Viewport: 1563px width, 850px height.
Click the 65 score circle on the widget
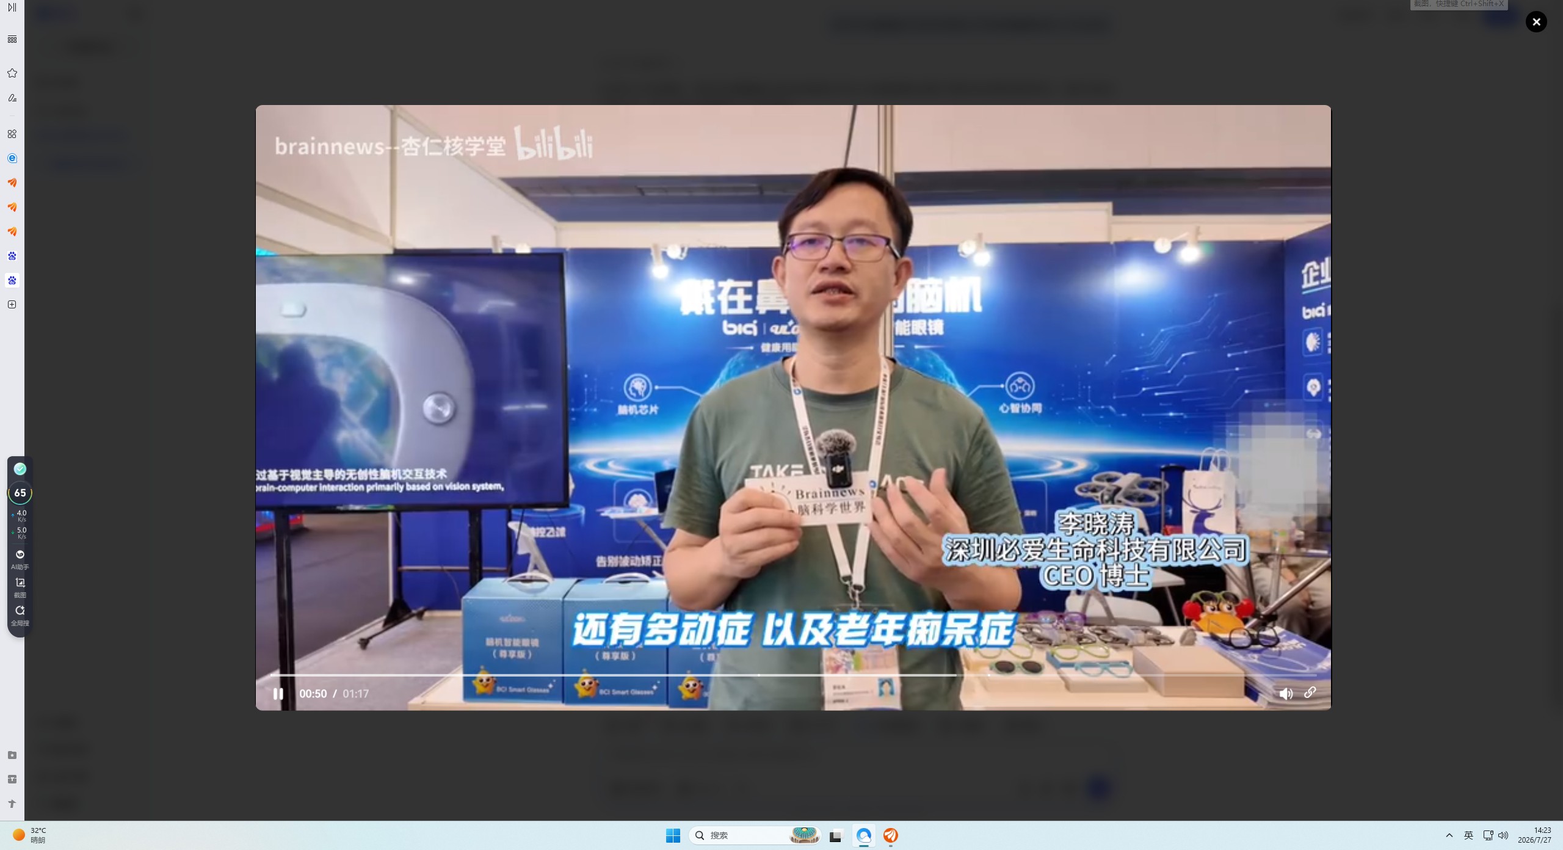click(20, 493)
